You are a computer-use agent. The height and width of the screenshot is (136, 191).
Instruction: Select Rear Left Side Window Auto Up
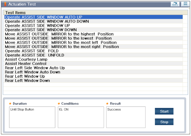35,68
